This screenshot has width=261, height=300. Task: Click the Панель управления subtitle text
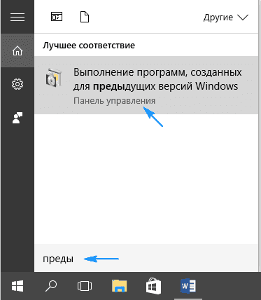[114, 101]
